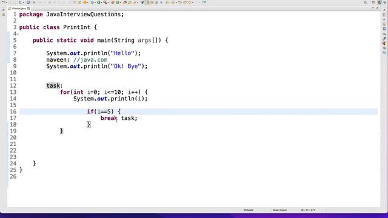Click the Open Type toolbar icon
Image resolution: width=388 pixels, height=218 pixels.
click(125, 2)
